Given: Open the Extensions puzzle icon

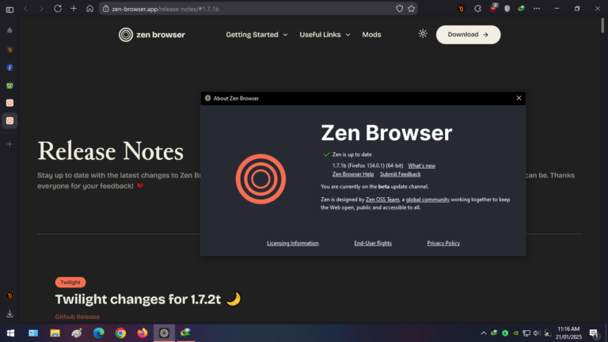Looking at the screenshot, I should pyautogui.click(x=477, y=9).
